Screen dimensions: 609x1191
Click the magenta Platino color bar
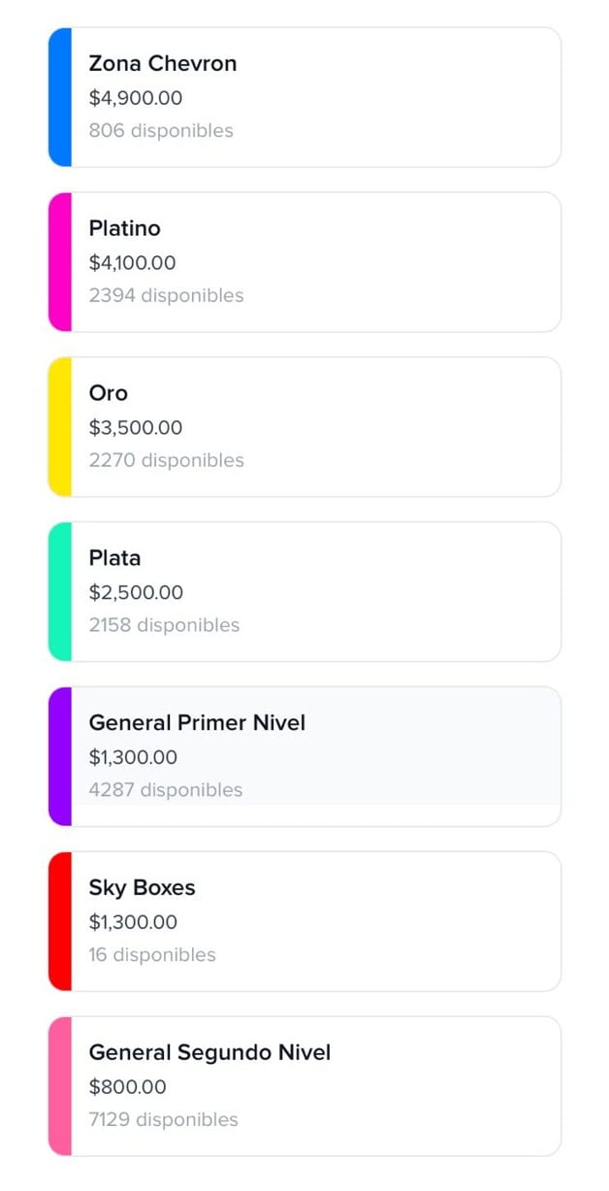[60, 262]
